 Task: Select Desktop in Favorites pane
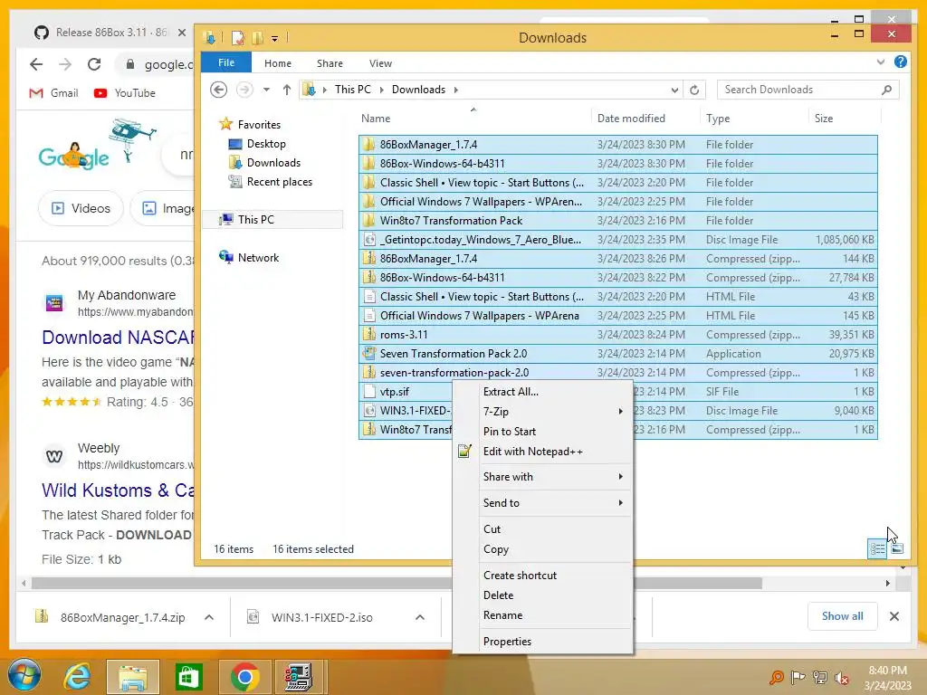(266, 144)
